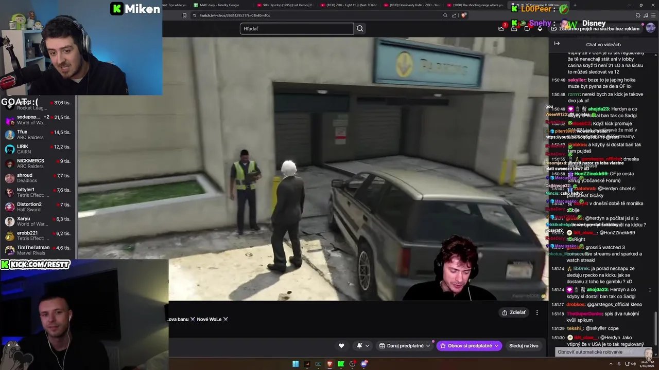Screen dimensions: 659x370
Task: Click the twitch.tv address bar URL
Action: point(235,15)
